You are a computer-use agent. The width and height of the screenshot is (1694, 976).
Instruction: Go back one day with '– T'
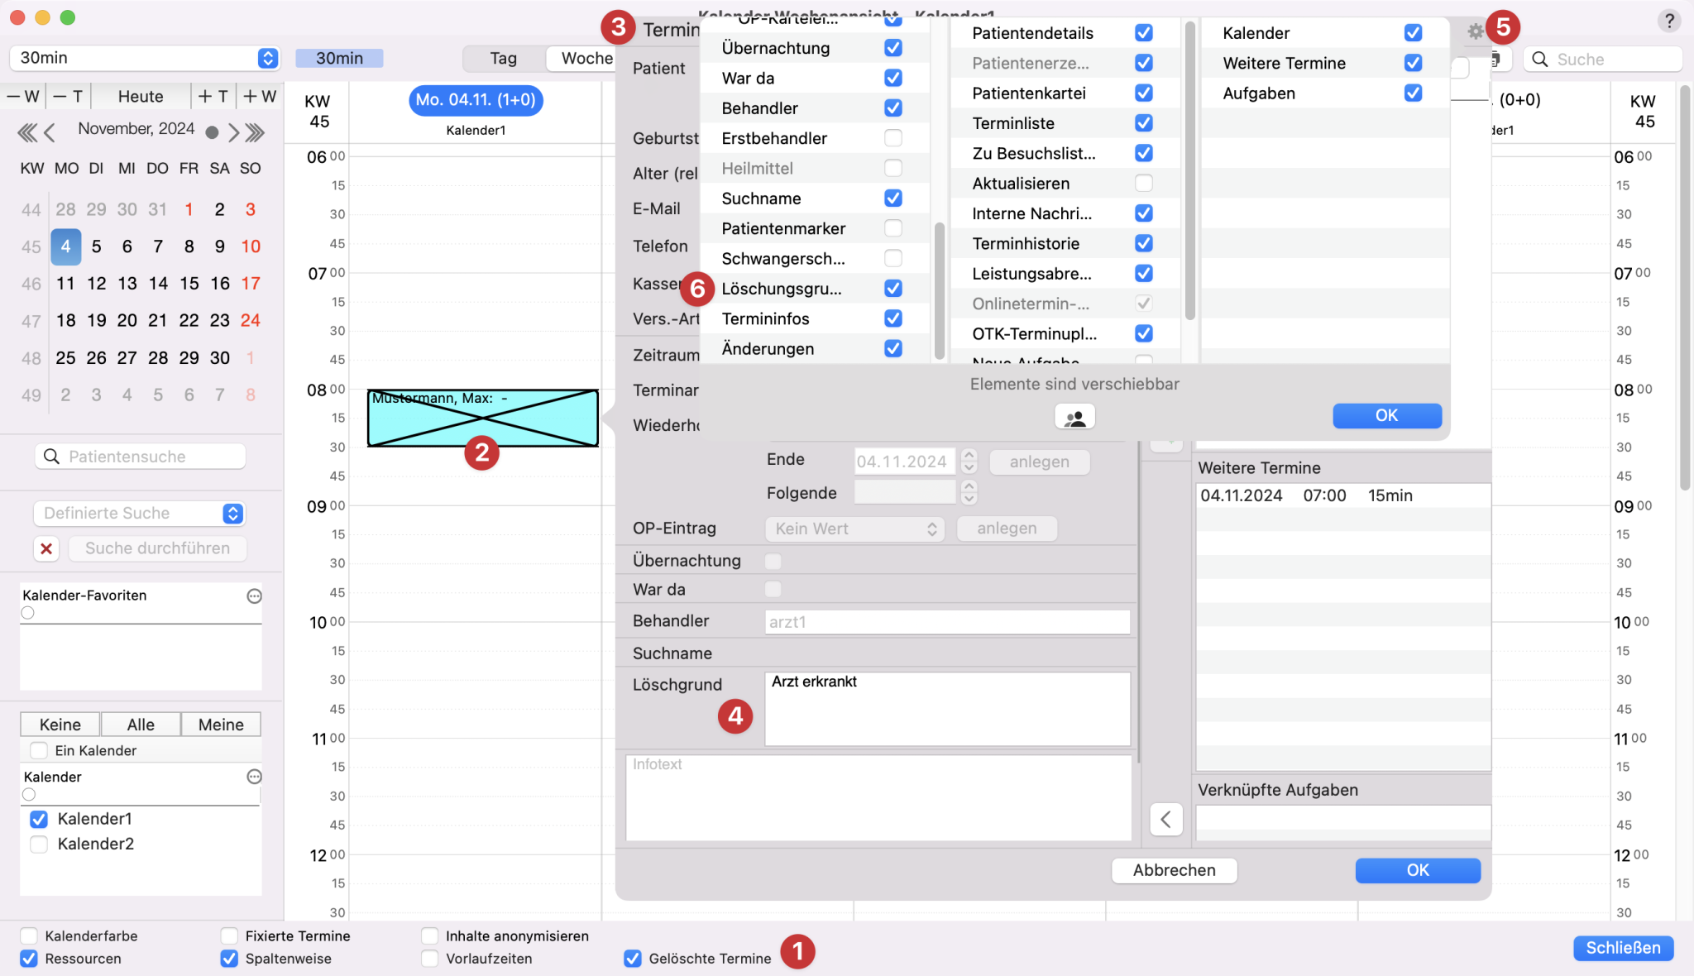tap(68, 96)
